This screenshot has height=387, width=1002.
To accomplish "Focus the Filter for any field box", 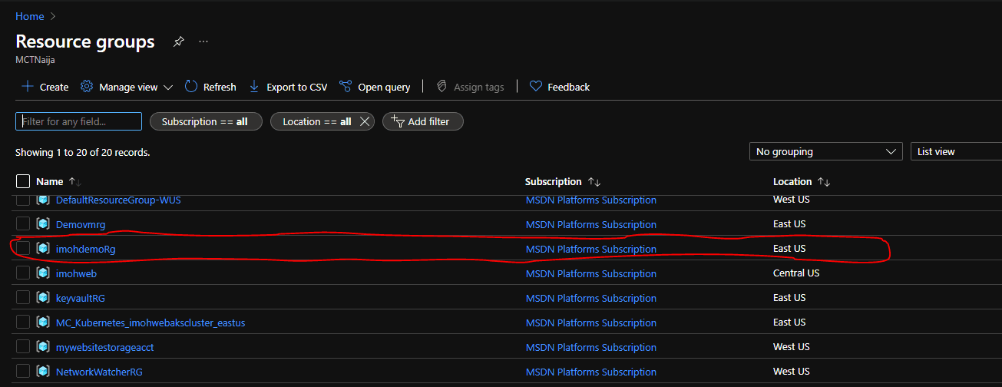I will (x=78, y=121).
